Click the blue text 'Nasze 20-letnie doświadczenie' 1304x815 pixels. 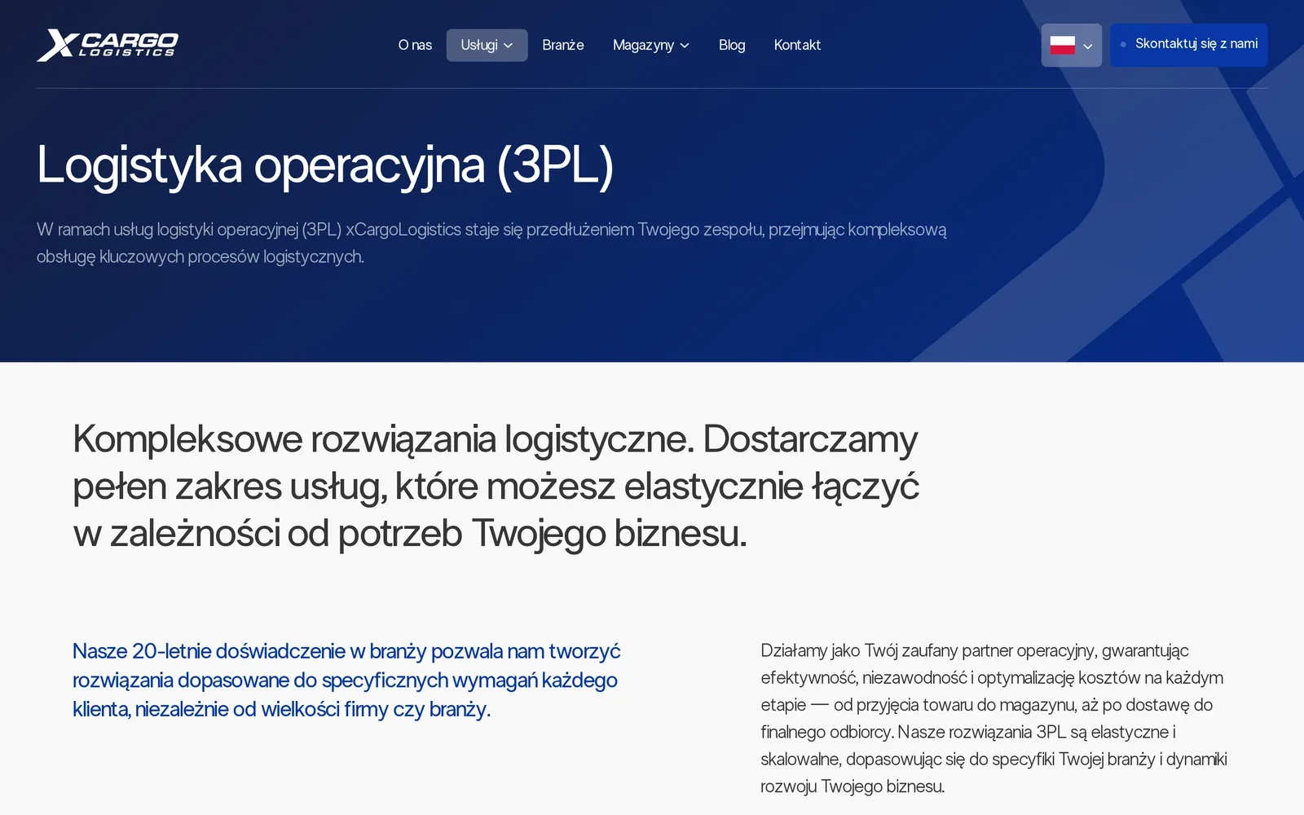(346, 680)
